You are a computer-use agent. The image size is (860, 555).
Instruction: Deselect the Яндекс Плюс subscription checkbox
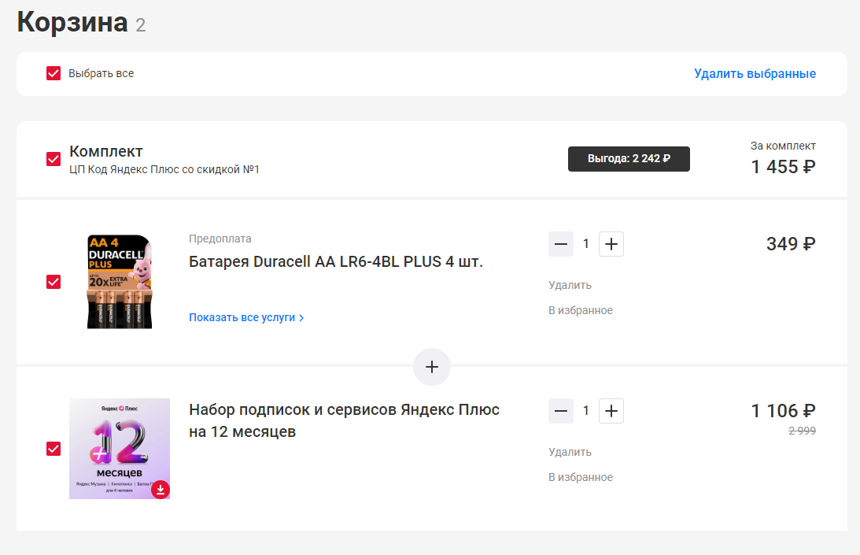click(x=54, y=449)
